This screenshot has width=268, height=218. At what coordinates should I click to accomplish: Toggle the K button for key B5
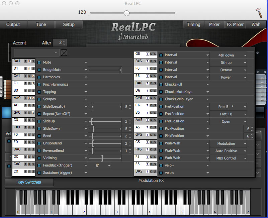[x=151, y=113]
